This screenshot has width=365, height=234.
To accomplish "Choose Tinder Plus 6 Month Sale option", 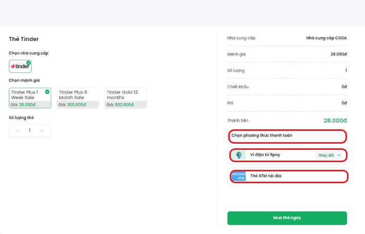I will click(78, 98).
